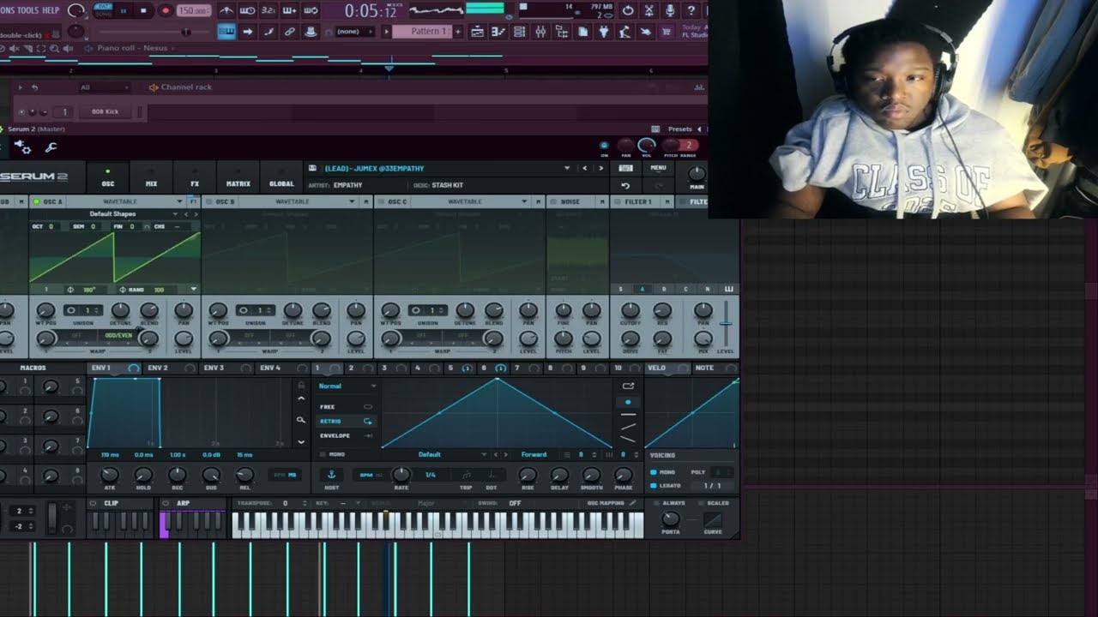Screen dimensions: 1098x617
Task: Click the tempo 150.000 field
Action: coord(193,10)
